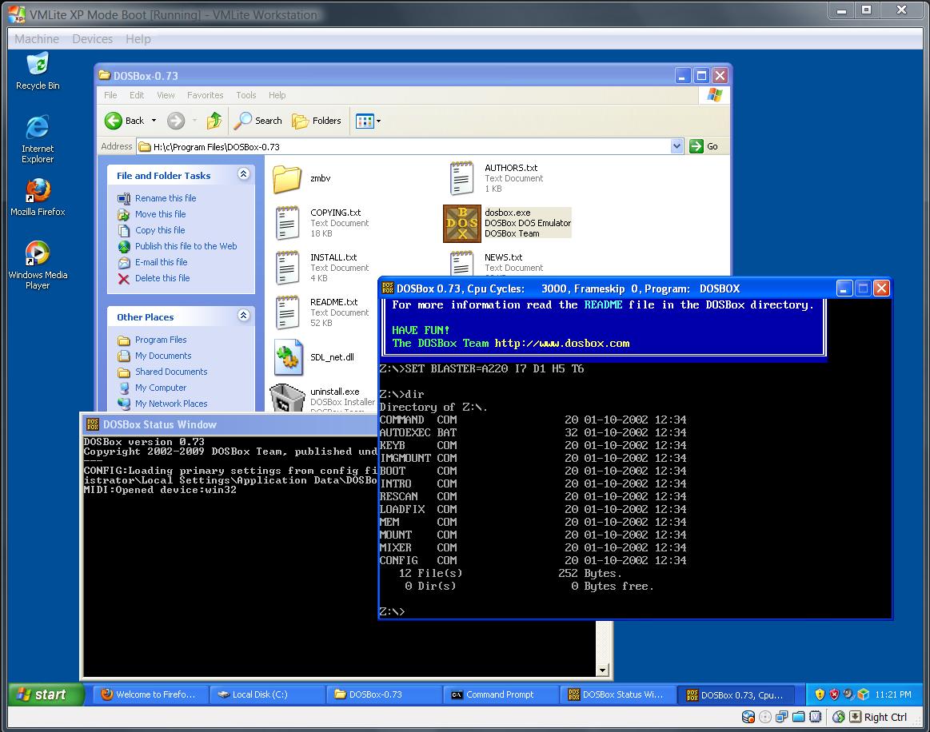Open the Internet Explorer desktop icon
Viewport: 930px width, 732px height.
tap(38, 129)
